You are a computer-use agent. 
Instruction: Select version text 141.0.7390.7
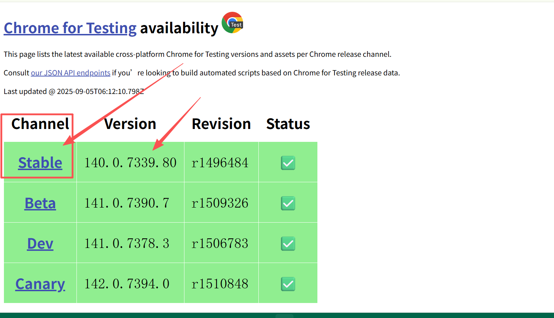(x=127, y=203)
